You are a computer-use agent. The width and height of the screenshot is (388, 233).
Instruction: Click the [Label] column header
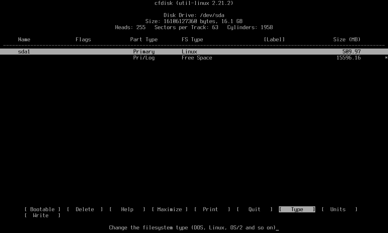(274, 39)
